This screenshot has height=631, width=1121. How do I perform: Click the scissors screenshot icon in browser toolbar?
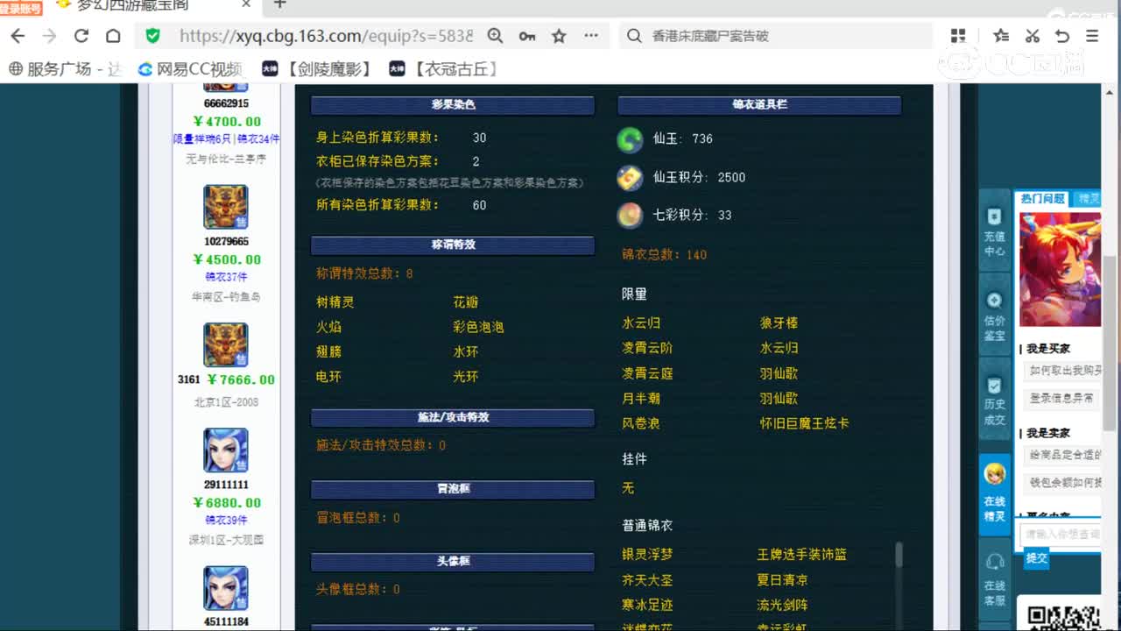point(1032,35)
